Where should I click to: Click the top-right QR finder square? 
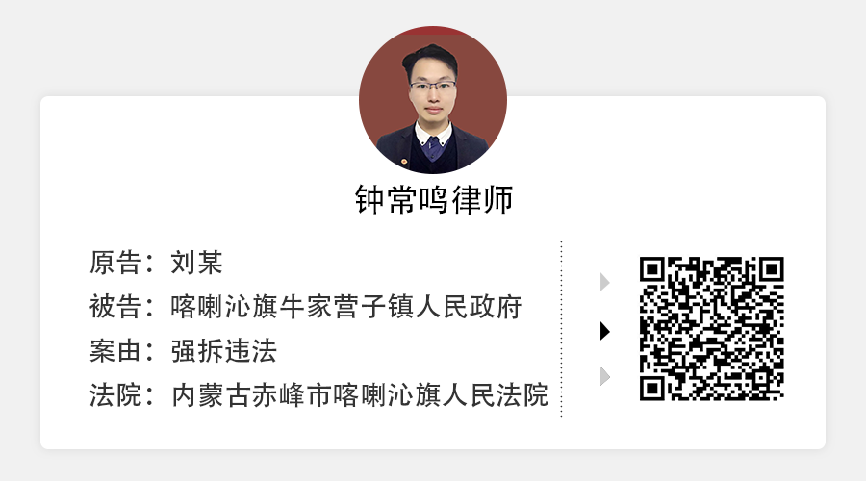point(772,269)
